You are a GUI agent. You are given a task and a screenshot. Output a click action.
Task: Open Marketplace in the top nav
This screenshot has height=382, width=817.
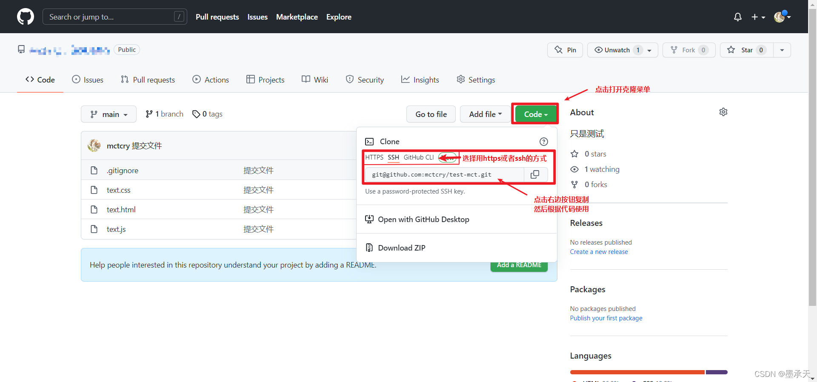click(x=297, y=17)
